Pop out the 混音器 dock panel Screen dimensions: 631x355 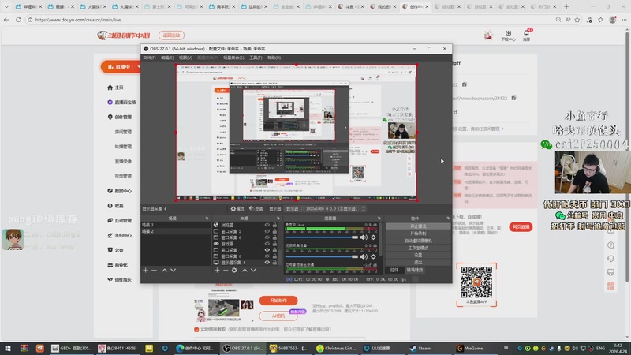coord(379,219)
